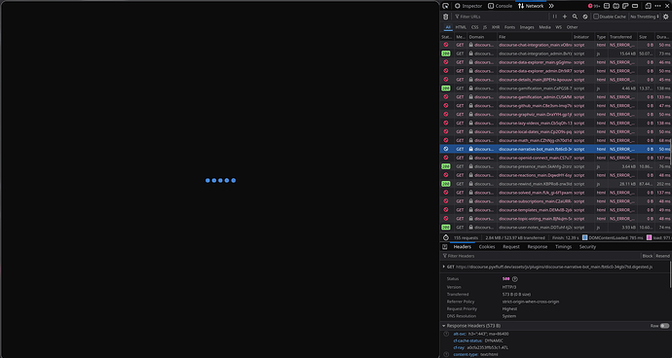Open the Response details tab
The image size is (672, 358).
538,247
